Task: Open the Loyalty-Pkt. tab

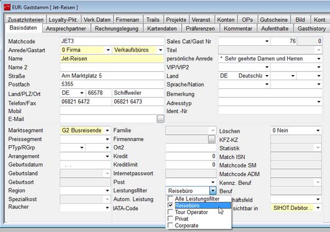Action: pyautogui.click(x=63, y=19)
